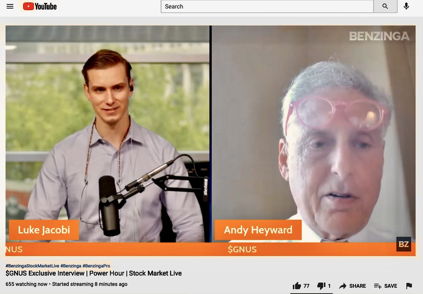This screenshot has width=423, height=294.
Task: Share the video using SHARE arrow
Action: [x=352, y=286]
